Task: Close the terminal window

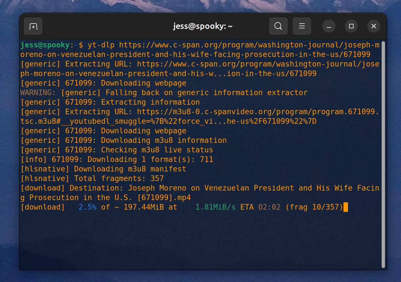Action: (x=374, y=26)
